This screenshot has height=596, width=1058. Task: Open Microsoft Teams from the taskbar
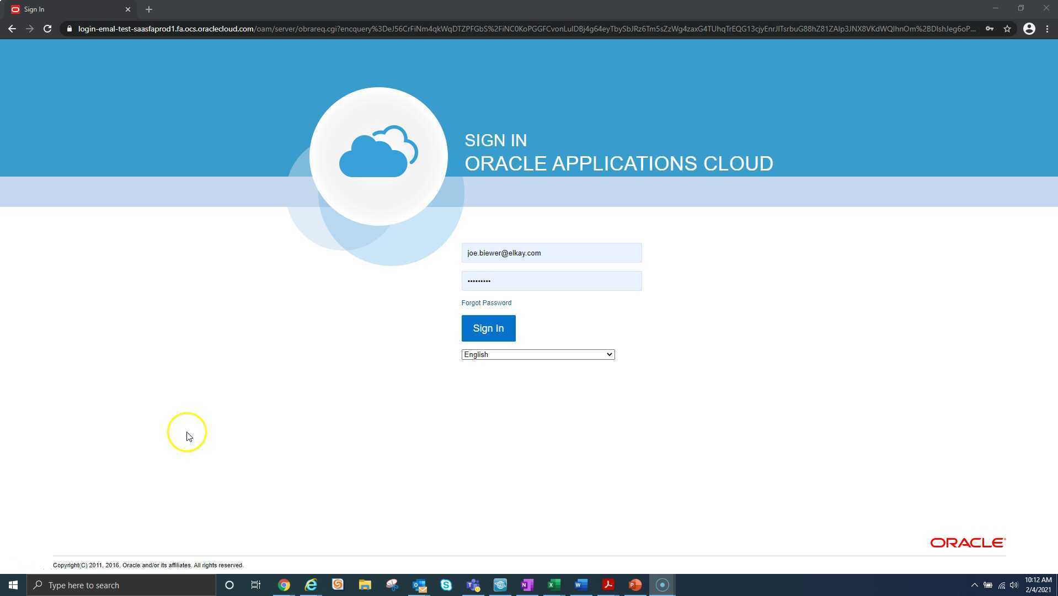click(x=473, y=585)
